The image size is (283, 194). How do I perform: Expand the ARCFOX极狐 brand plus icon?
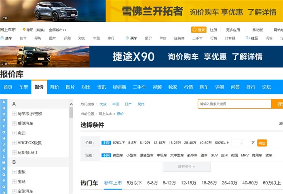coord(14,143)
